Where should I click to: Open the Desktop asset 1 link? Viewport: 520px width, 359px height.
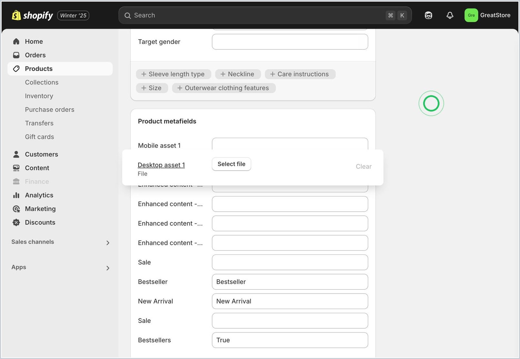coord(161,165)
